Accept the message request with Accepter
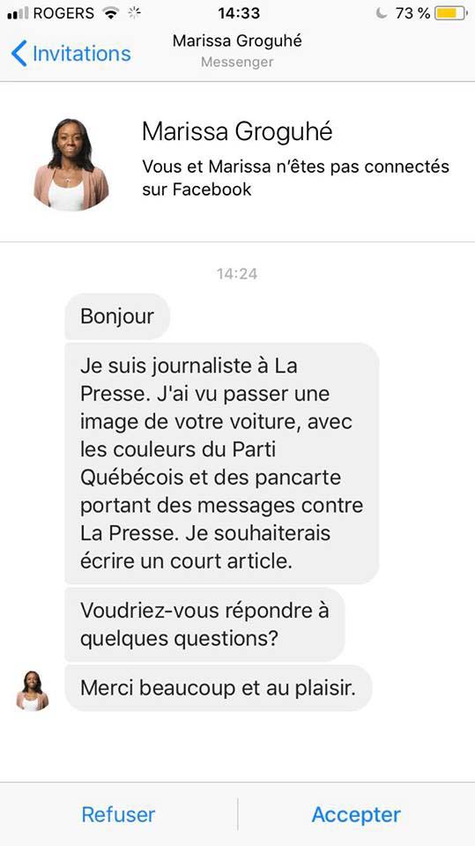The height and width of the screenshot is (846, 475). tap(356, 814)
